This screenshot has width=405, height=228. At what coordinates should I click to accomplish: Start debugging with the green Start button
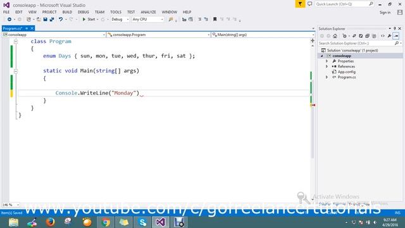point(89,20)
